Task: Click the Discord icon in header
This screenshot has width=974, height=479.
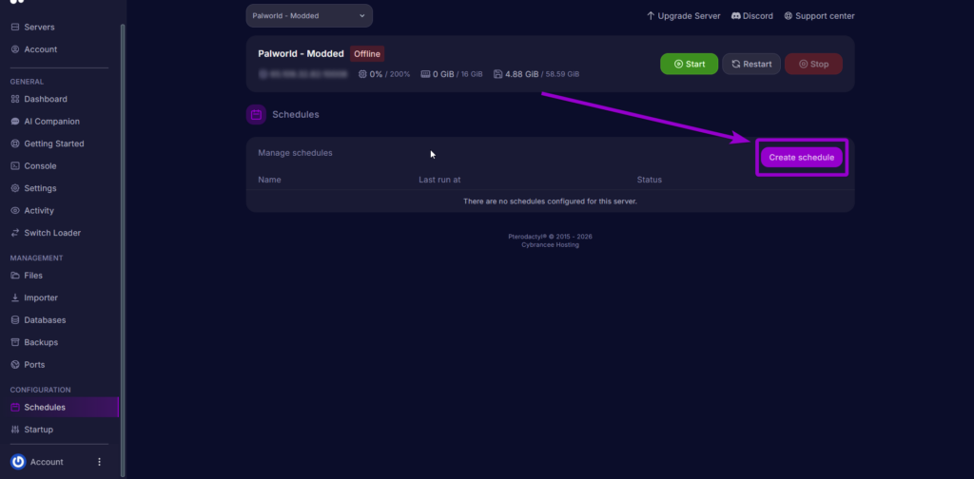Action: click(x=736, y=16)
